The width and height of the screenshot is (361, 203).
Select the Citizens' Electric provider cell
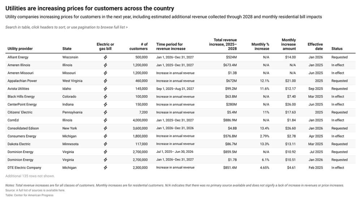coord(20,112)
